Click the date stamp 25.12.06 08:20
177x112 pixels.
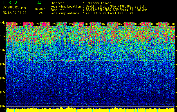(x=14, y=13)
